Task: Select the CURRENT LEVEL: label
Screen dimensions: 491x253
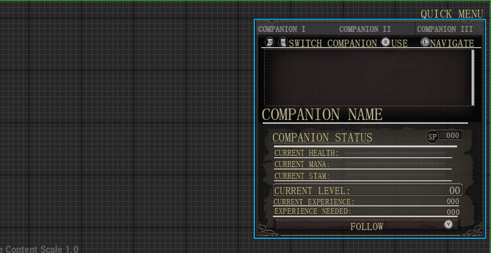Action: [x=312, y=191]
